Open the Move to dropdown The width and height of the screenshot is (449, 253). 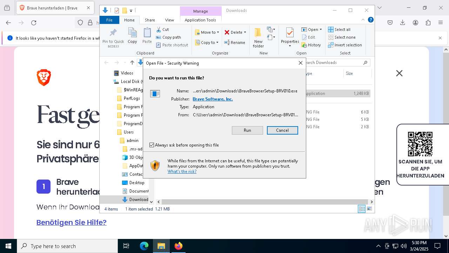point(207,32)
